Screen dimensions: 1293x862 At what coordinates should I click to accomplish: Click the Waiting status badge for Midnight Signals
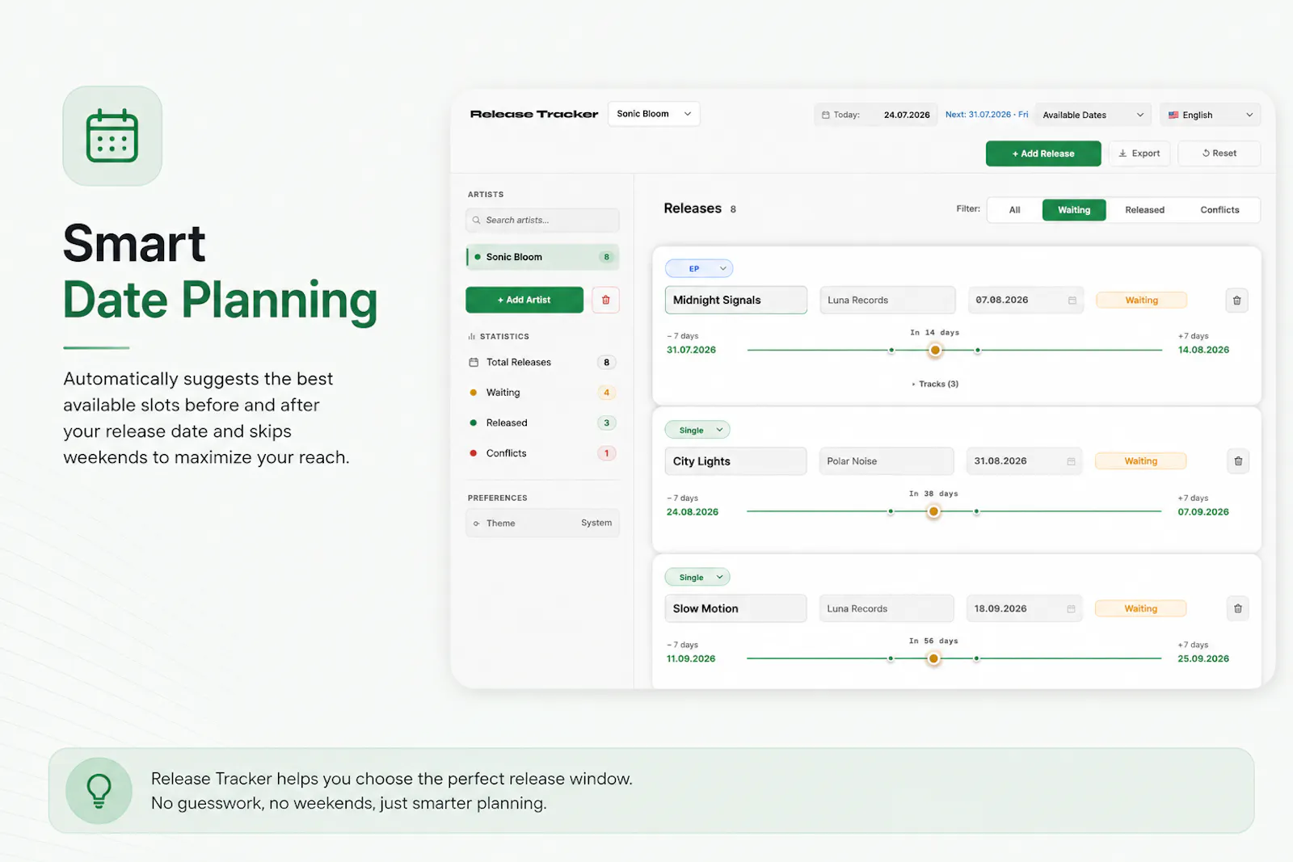1141,301
